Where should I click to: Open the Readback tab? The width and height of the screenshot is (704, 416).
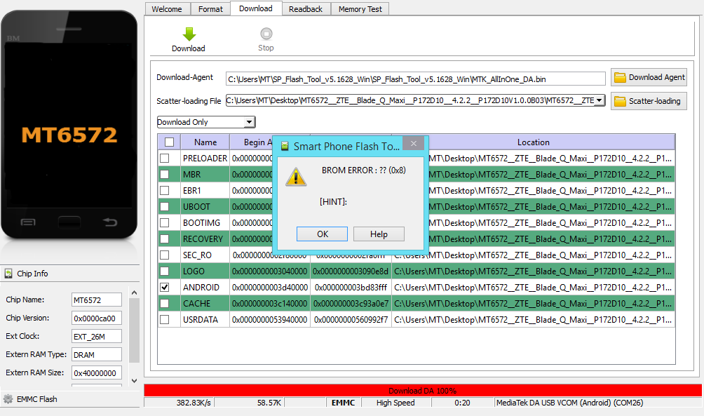click(306, 9)
